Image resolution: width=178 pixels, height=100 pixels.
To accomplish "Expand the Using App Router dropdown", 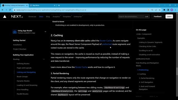I will (45, 32).
